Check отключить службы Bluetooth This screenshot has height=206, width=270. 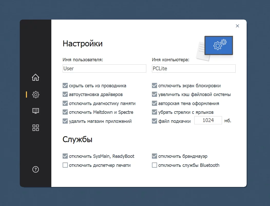coord(155,165)
